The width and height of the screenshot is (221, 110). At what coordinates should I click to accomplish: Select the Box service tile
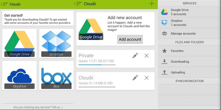coord(56,75)
